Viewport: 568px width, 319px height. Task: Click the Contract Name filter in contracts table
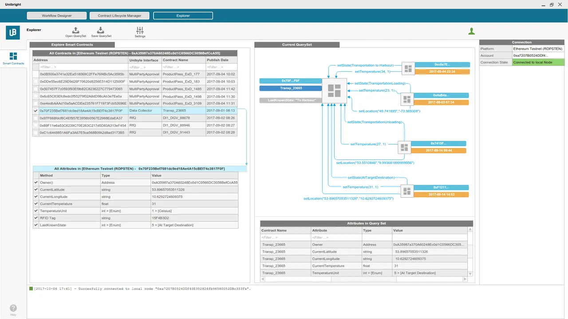[x=183, y=67]
